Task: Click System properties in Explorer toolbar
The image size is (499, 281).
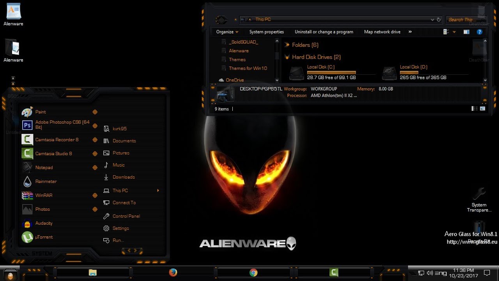Action: (x=267, y=32)
